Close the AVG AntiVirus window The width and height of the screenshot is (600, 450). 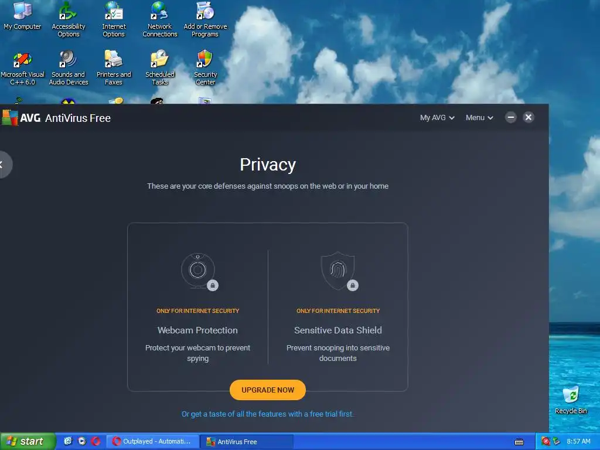click(x=529, y=117)
